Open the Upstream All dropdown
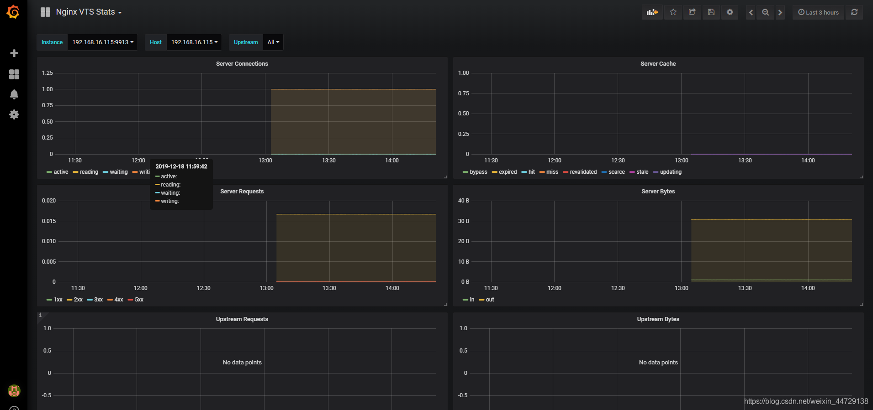The height and width of the screenshot is (410, 873). click(273, 42)
